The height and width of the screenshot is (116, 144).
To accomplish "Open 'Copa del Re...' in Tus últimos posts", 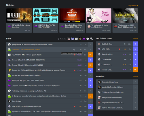I will point(107,60).
